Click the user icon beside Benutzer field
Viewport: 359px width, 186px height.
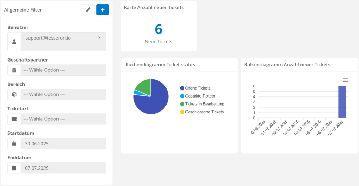click(x=14, y=42)
